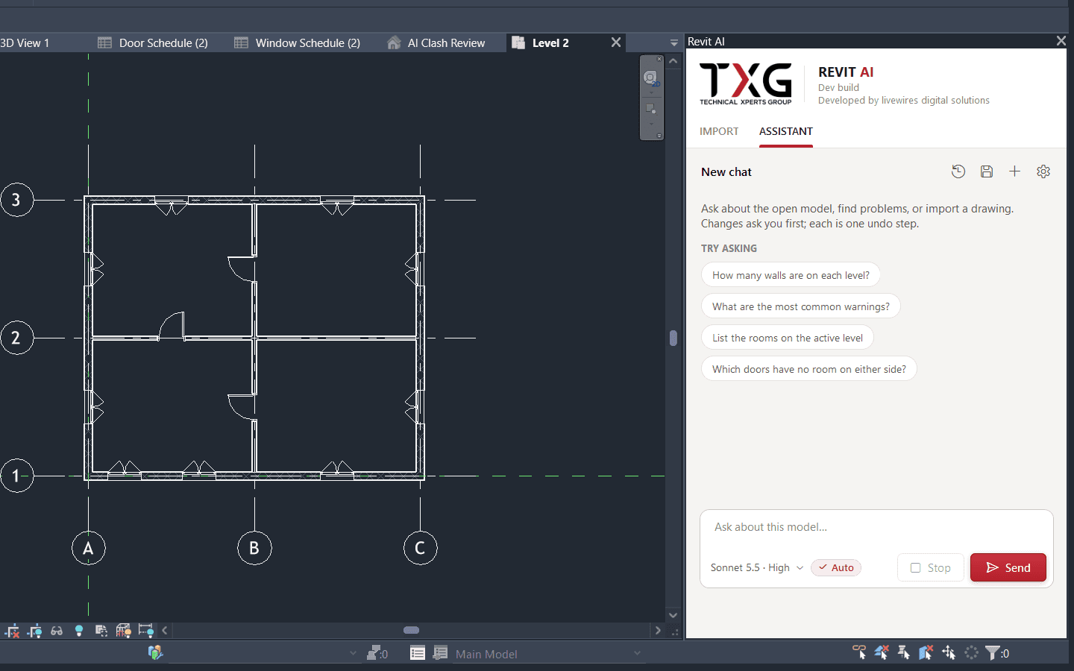Click 'How many walls are on each level?' suggestion
1074x671 pixels.
pyautogui.click(x=791, y=275)
